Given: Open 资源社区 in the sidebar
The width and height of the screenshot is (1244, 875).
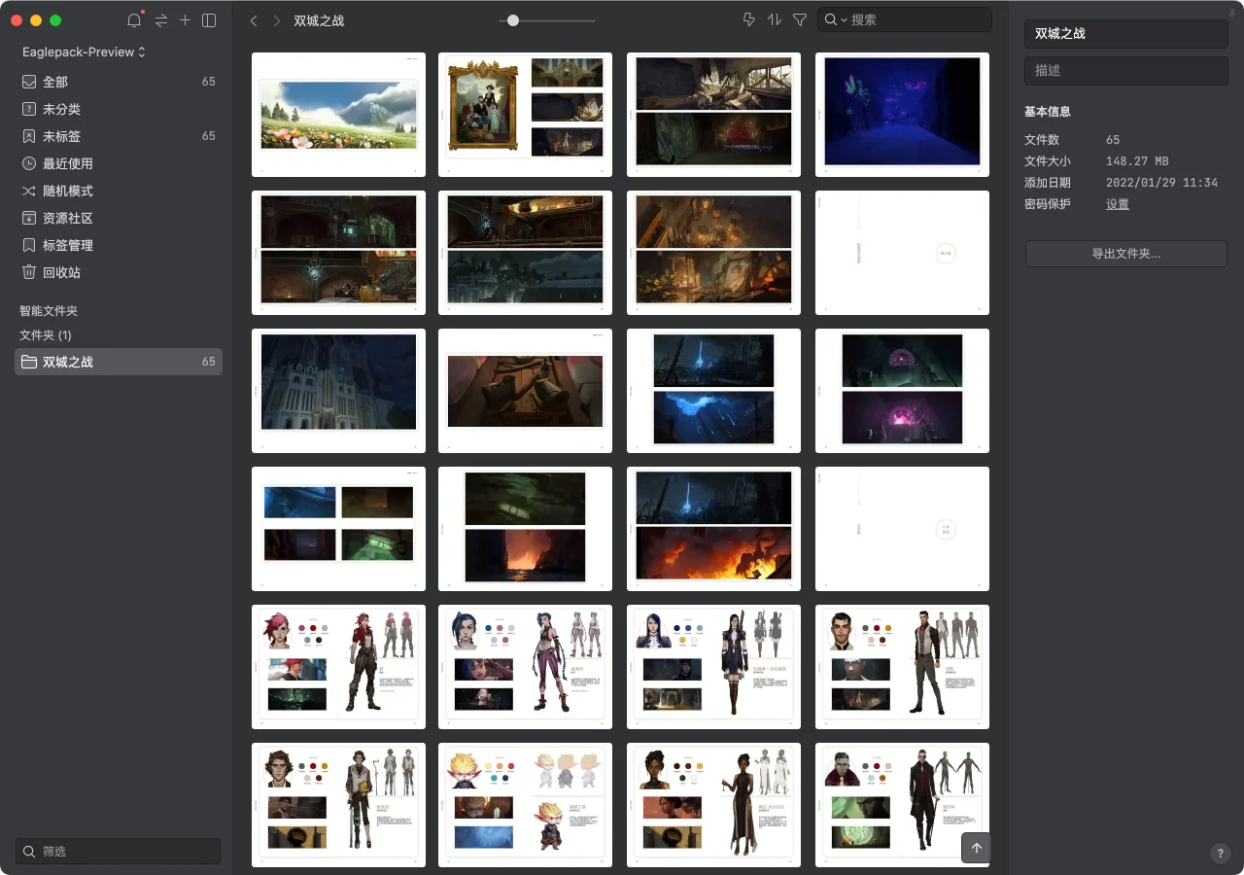Looking at the screenshot, I should point(119,218).
